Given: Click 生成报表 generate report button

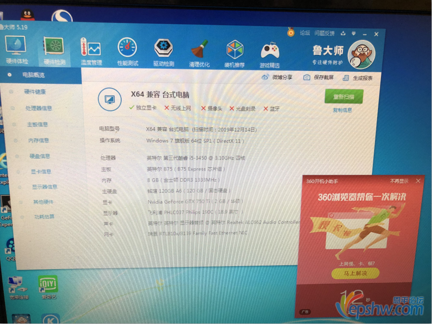Looking at the screenshot, I should tap(357, 78).
